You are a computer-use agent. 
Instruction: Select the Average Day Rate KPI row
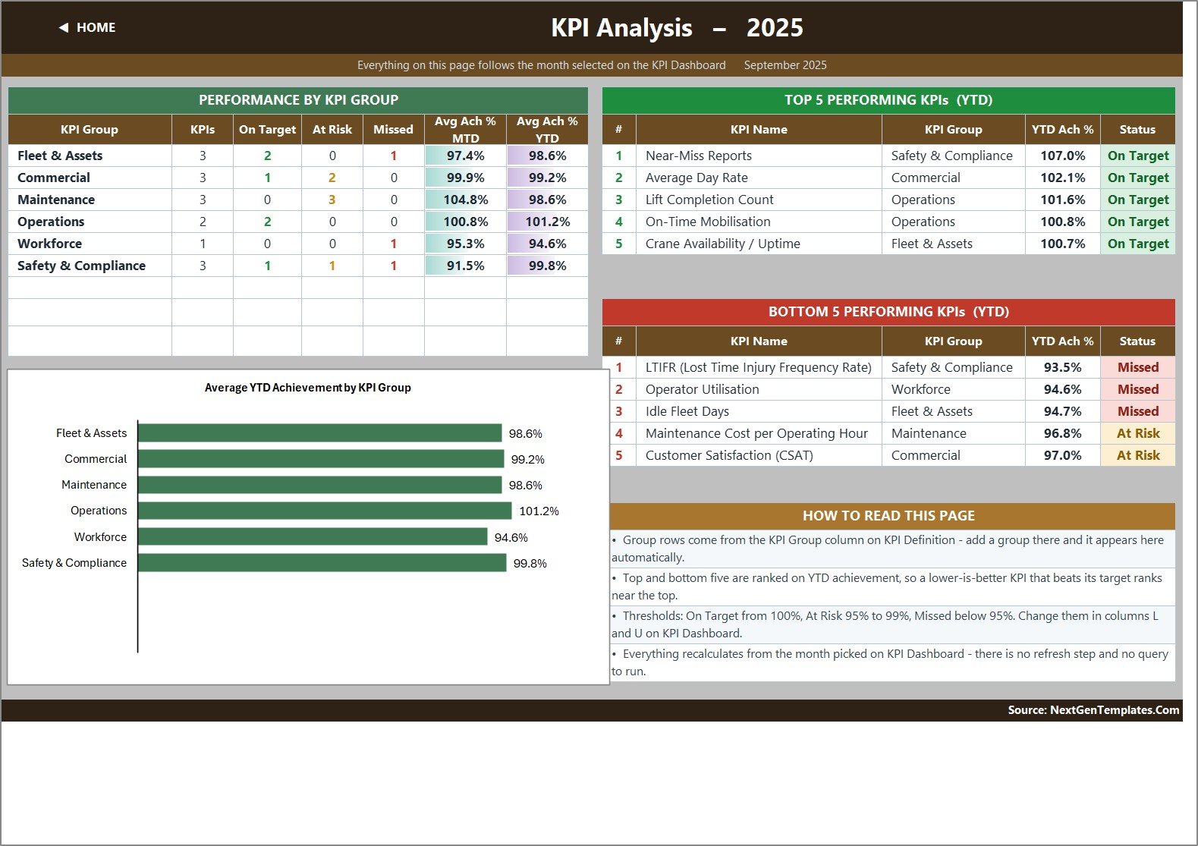click(888, 178)
